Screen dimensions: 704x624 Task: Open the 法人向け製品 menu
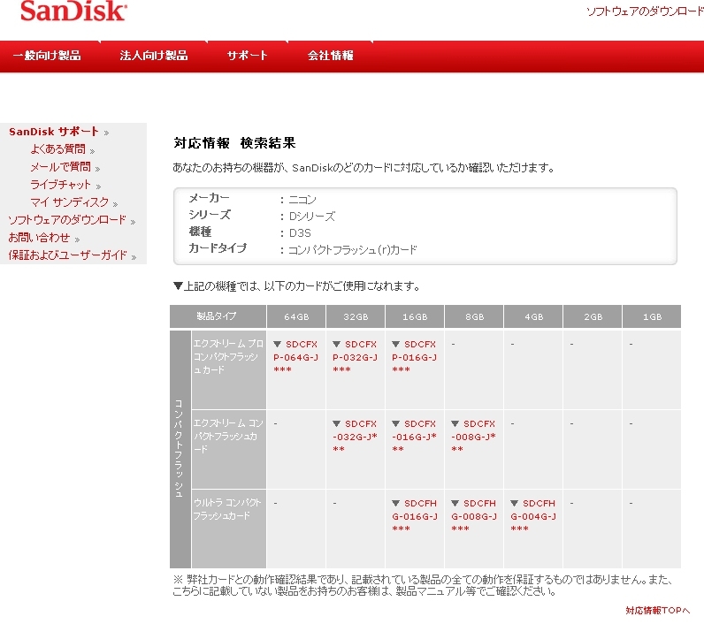coord(154,56)
